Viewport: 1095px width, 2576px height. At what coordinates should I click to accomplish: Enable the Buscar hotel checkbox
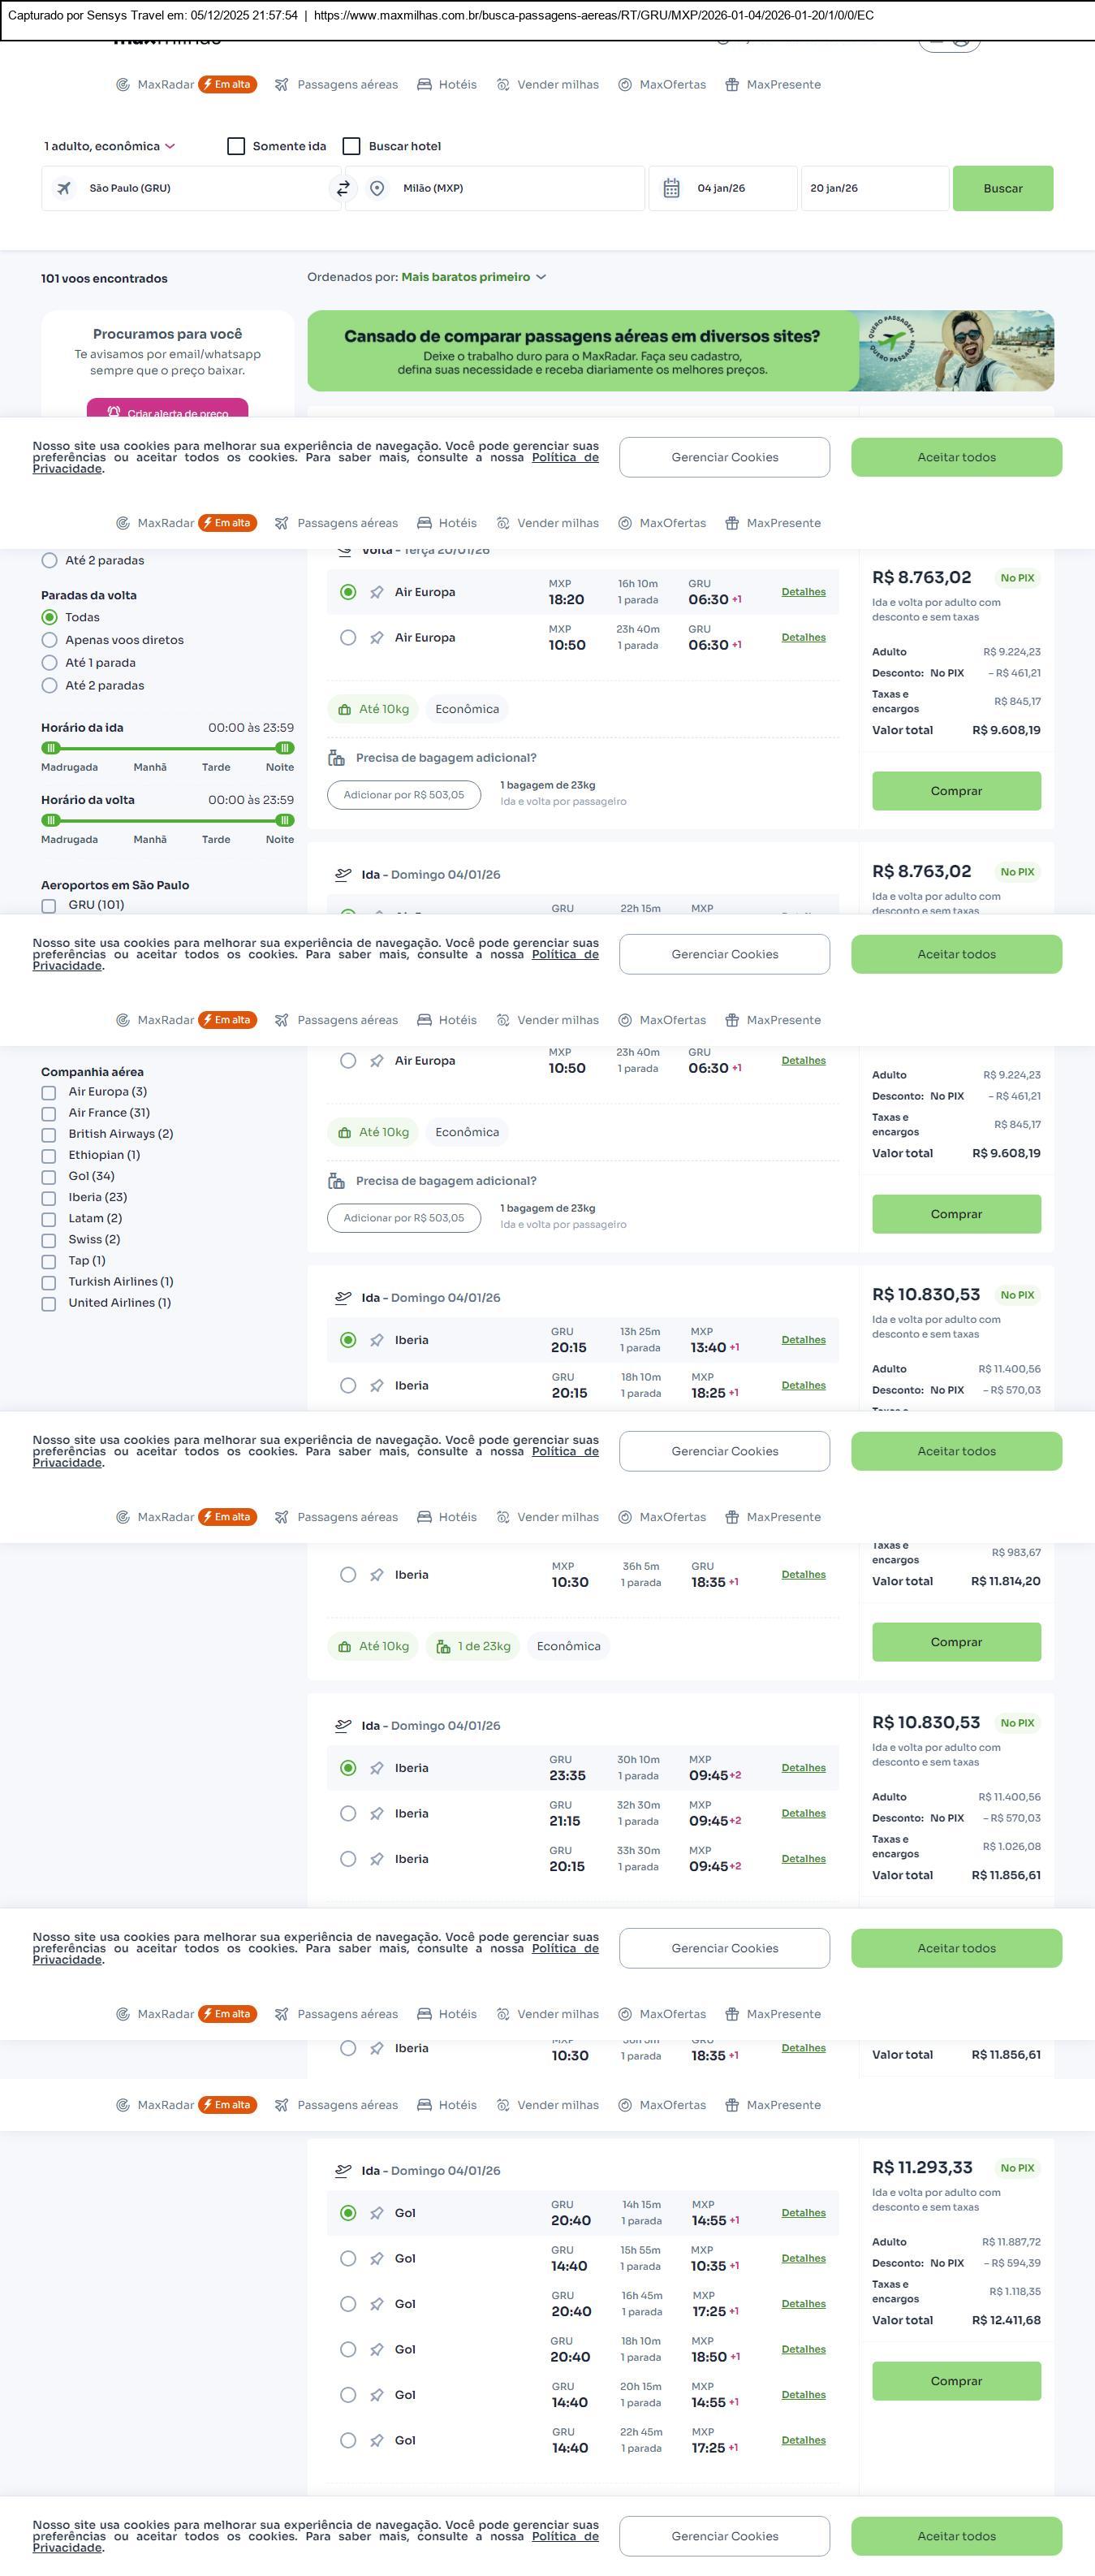point(351,146)
